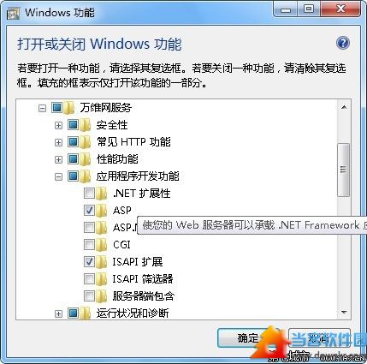Tick the CGI checkbox
Viewport: 367px width, 364px height.
89,245
